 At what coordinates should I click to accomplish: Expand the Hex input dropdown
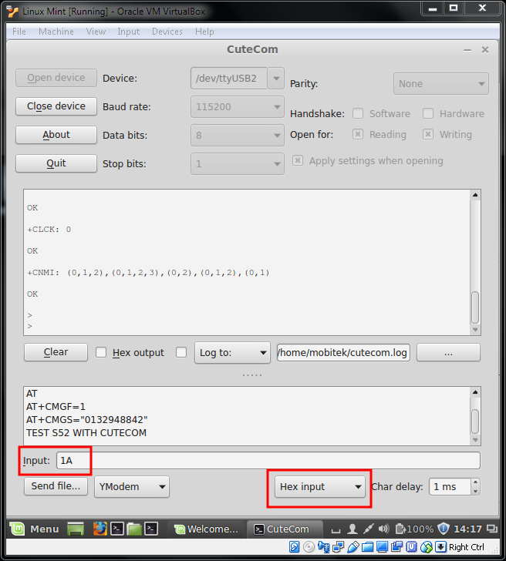[320, 487]
